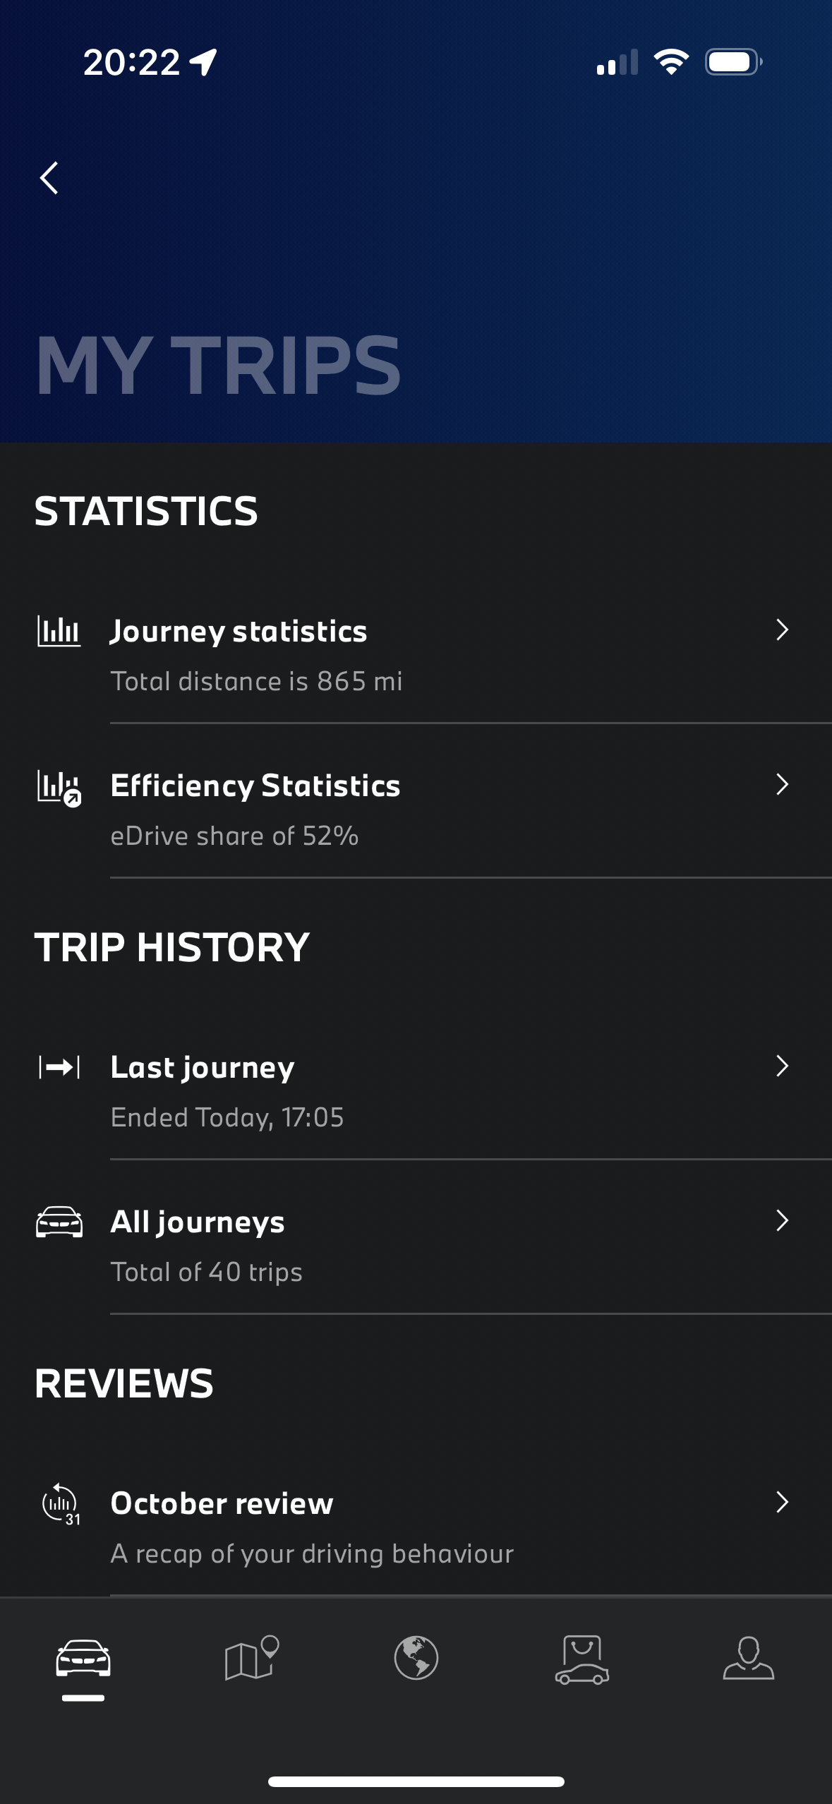Switch to the map tab
832x1804 pixels.
click(x=251, y=1657)
